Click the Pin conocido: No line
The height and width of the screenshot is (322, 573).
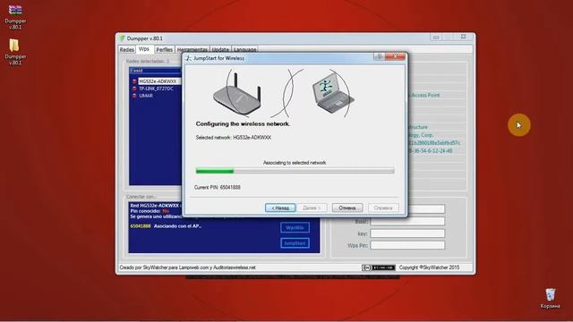(150, 211)
